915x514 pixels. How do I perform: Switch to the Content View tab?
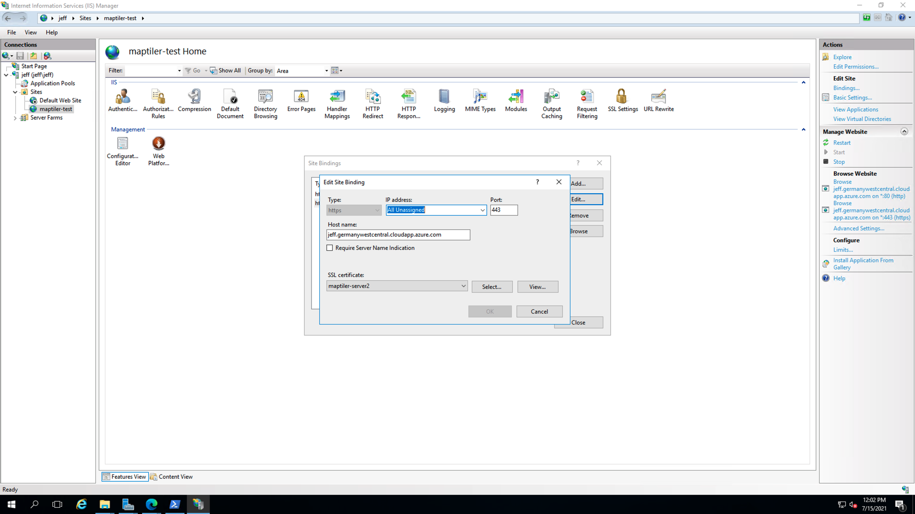(172, 477)
